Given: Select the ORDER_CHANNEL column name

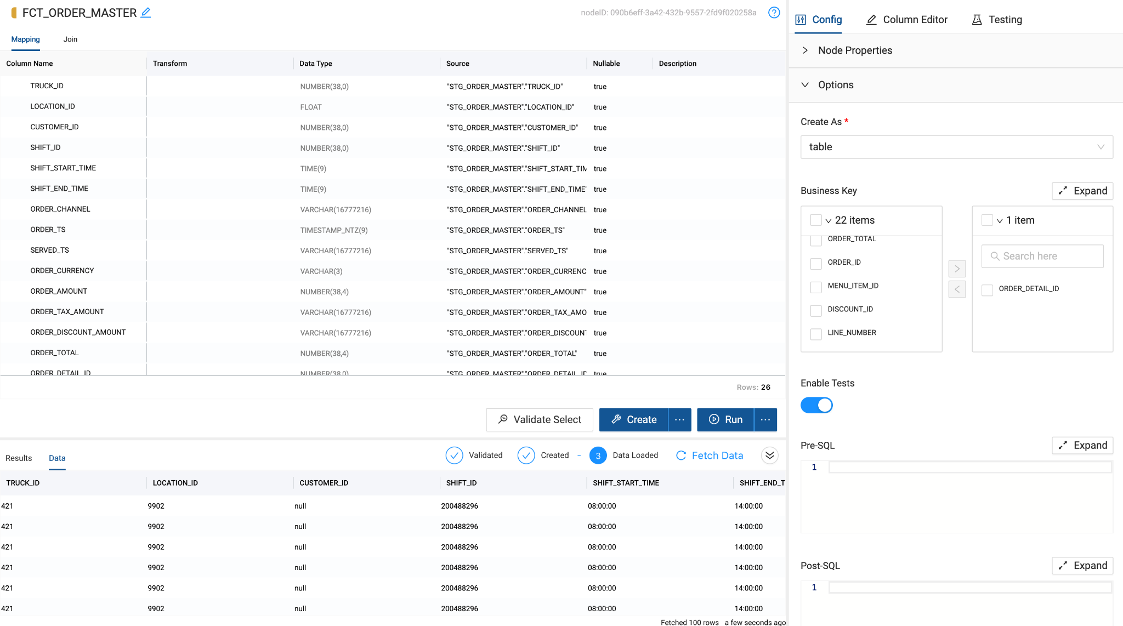Looking at the screenshot, I should [60, 209].
